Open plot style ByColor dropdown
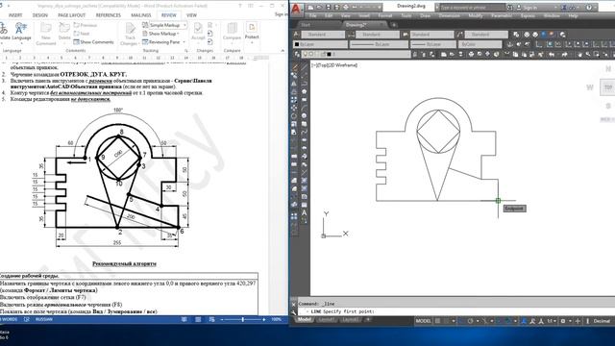The height and width of the screenshot is (346, 615). tap(480, 45)
